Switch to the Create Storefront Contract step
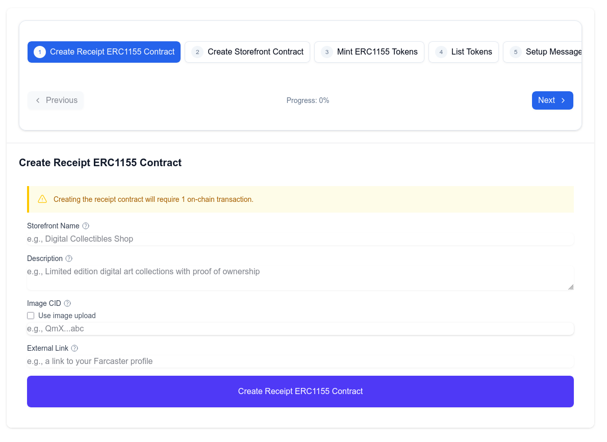This screenshot has width=607, height=442. (x=247, y=51)
